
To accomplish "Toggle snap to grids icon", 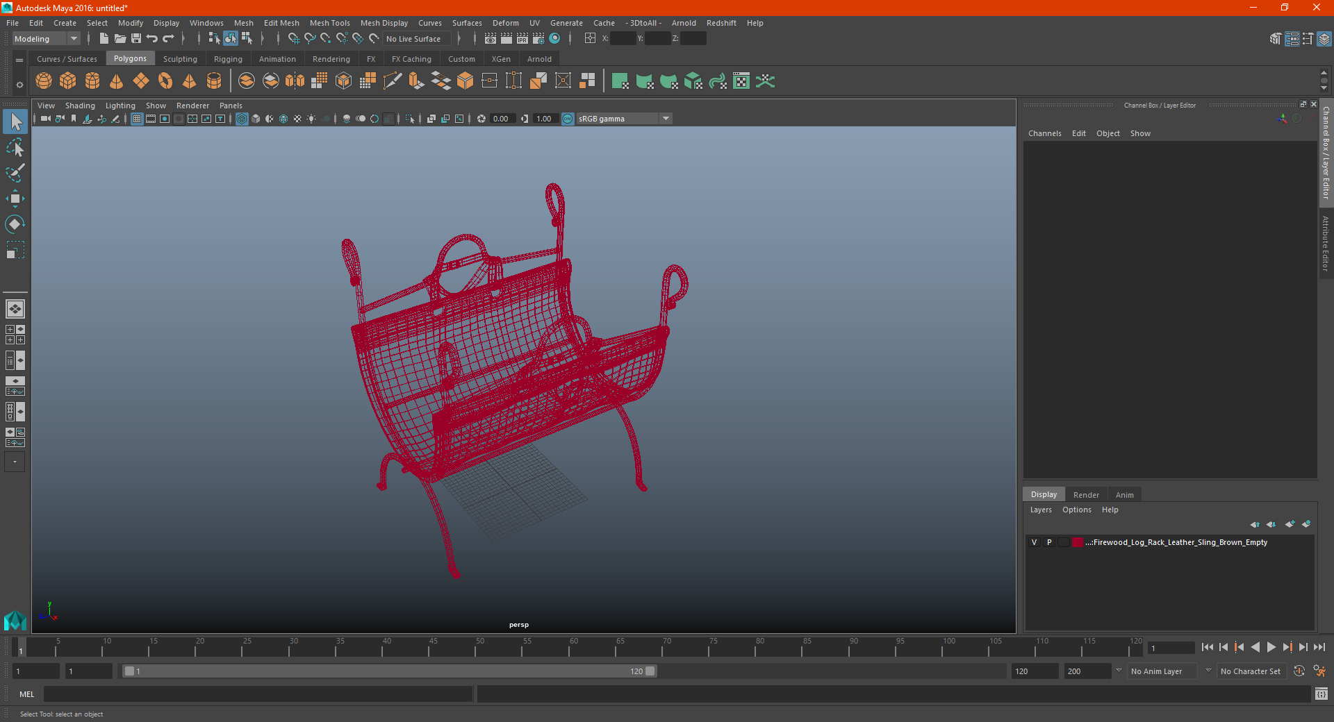I will click(293, 39).
